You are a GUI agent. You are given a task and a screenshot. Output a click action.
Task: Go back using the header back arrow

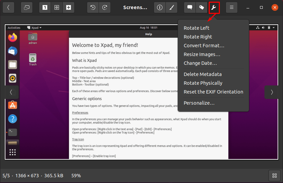[x=8, y=7]
